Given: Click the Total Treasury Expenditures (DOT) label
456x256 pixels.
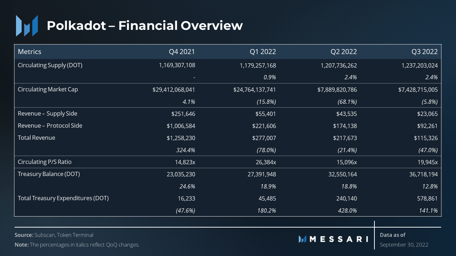Looking at the screenshot, I should [63, 198].
